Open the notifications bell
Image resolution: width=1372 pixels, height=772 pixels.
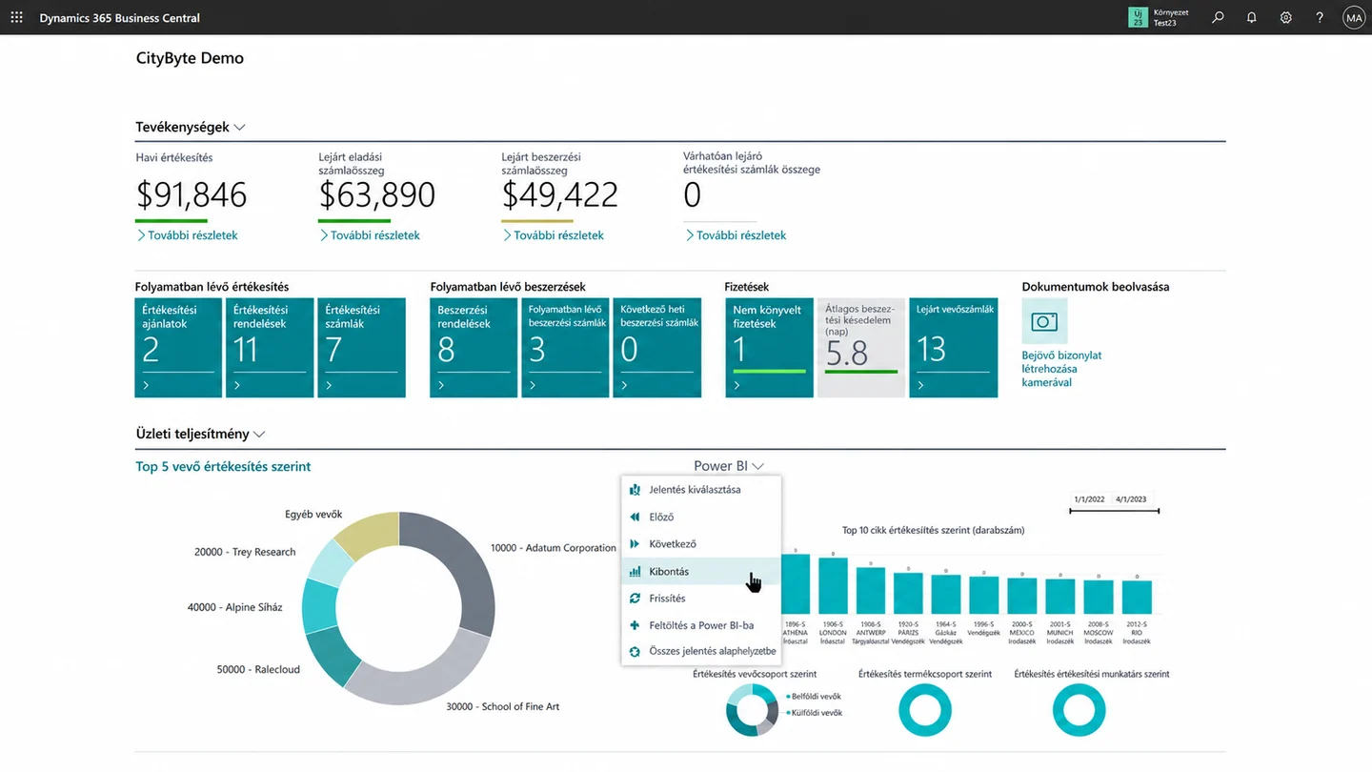click(1252, 17)
